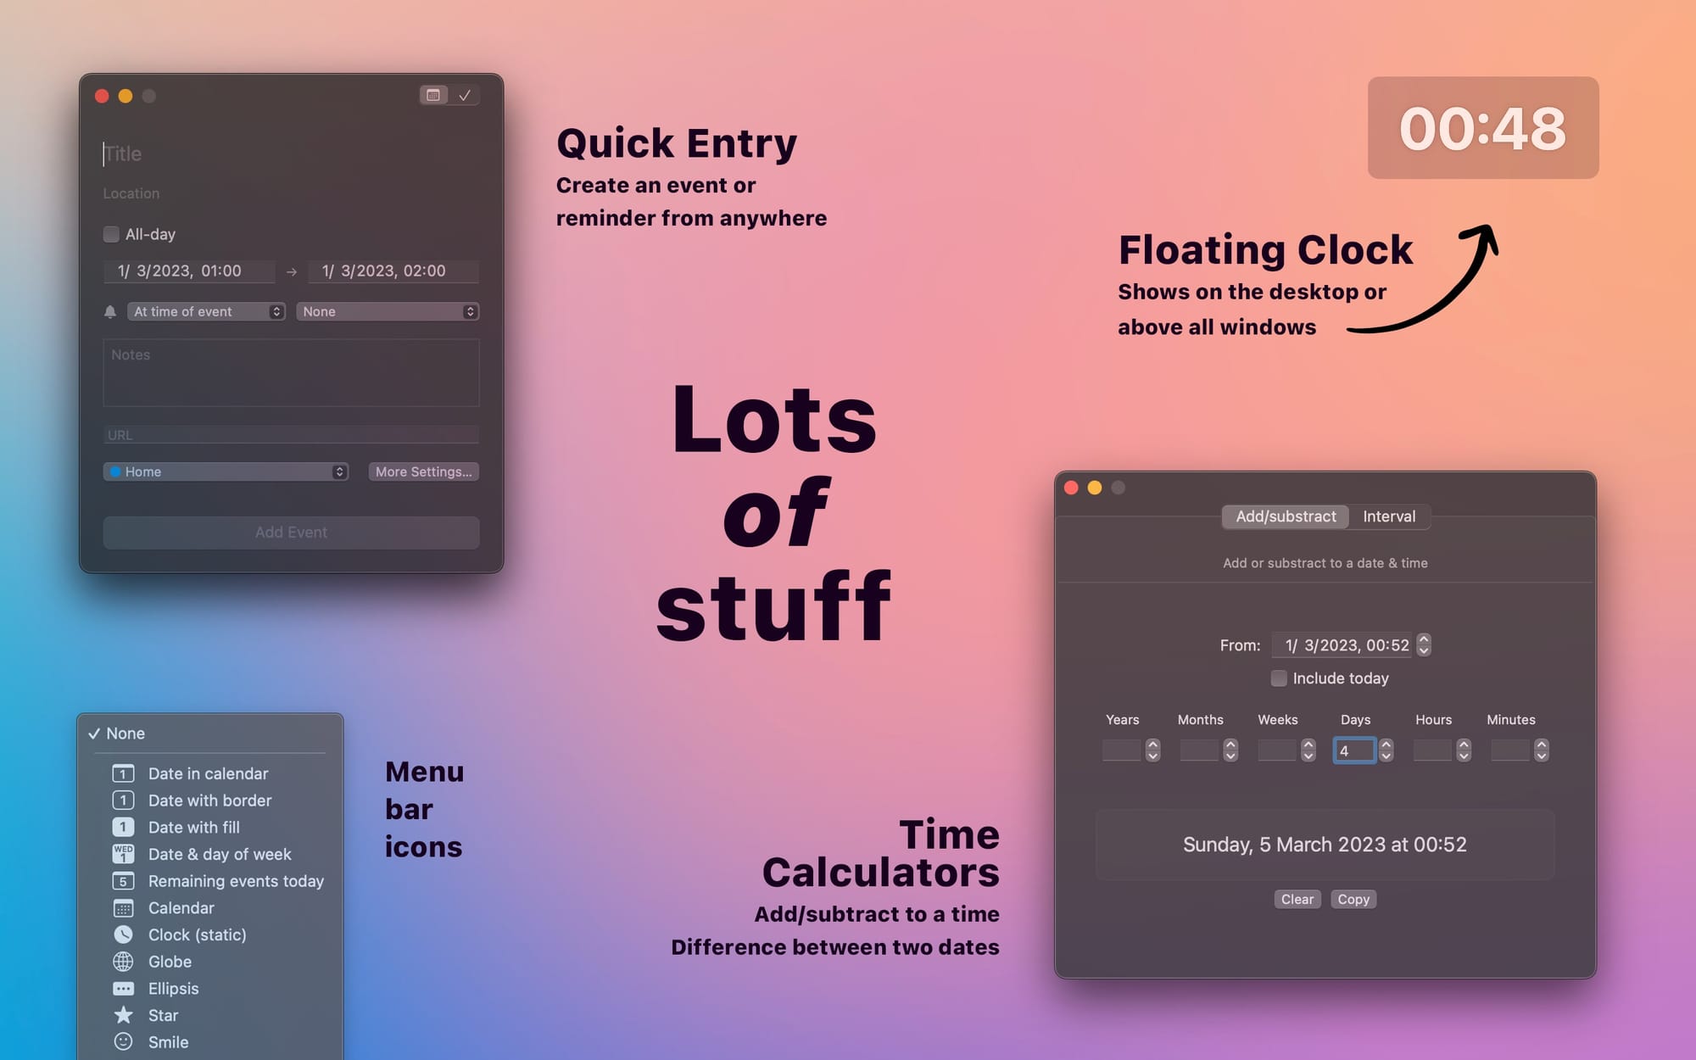Select the None menu item

[126, 734]
